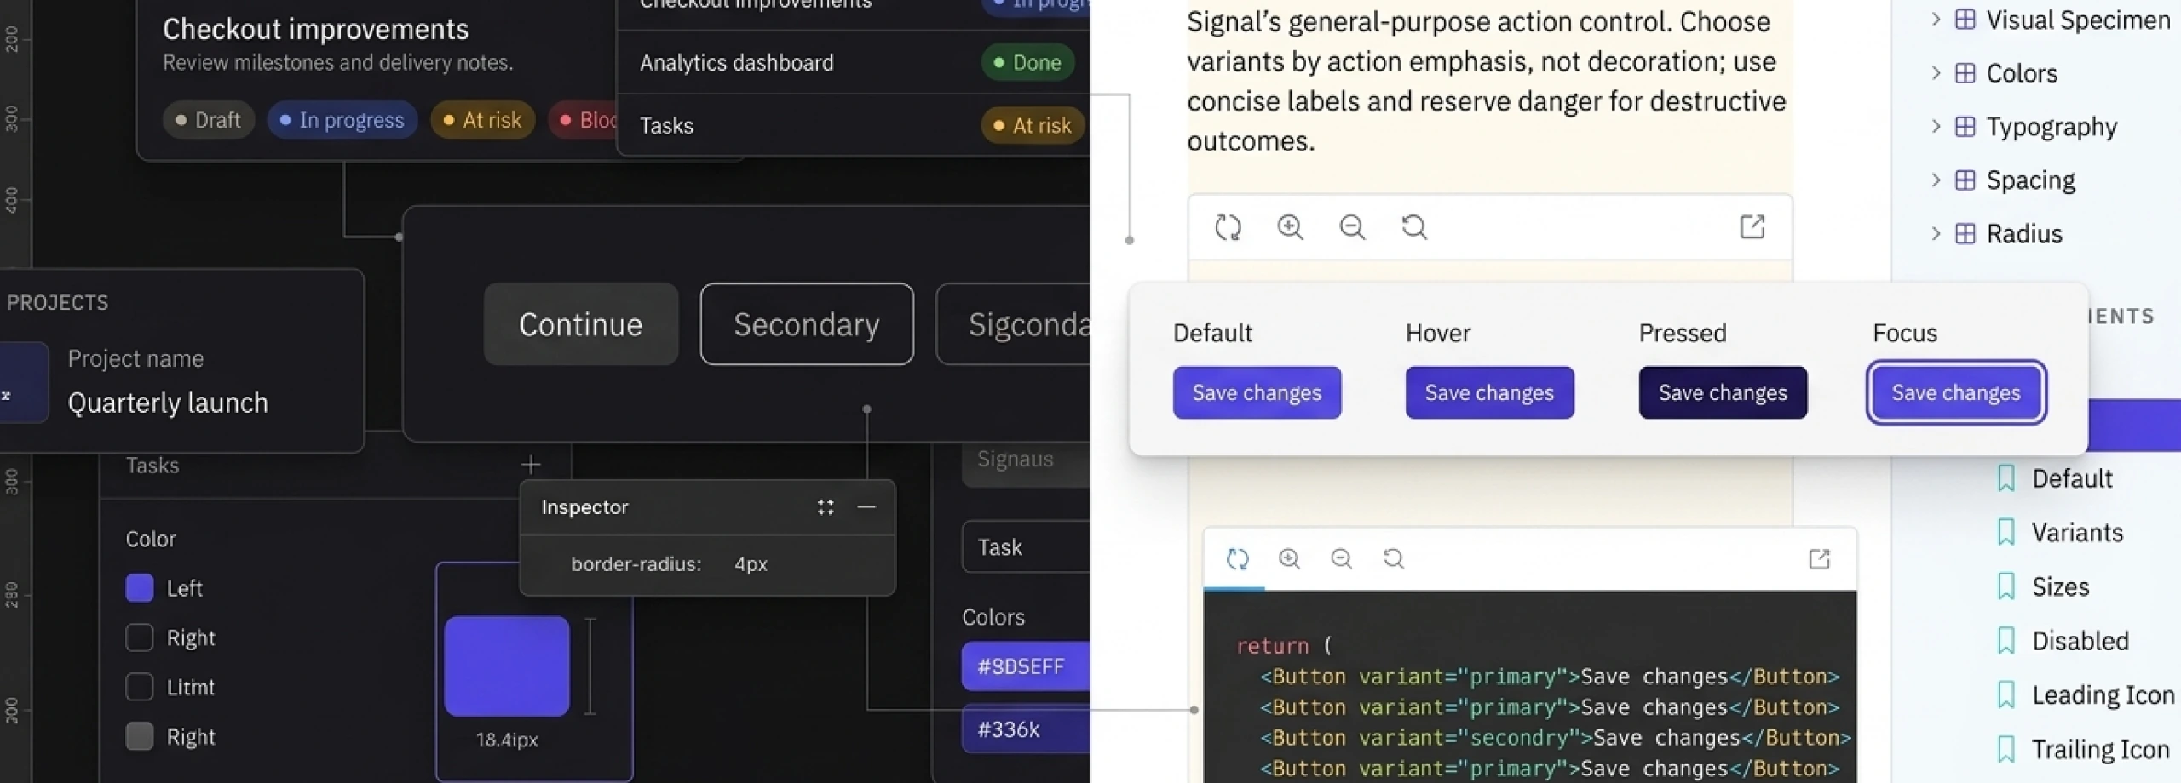Zoom in on the code preview

pyautogui.click(x=1290, y=559)
